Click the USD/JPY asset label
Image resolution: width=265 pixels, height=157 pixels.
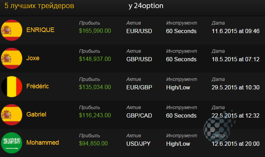[x=138, y=144]
